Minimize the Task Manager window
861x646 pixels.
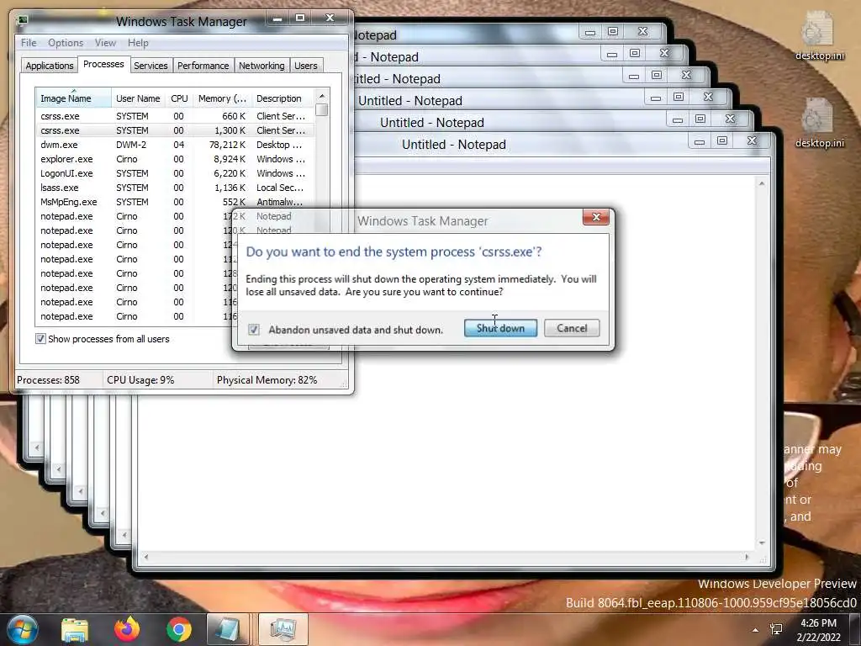tap(277, 19)
